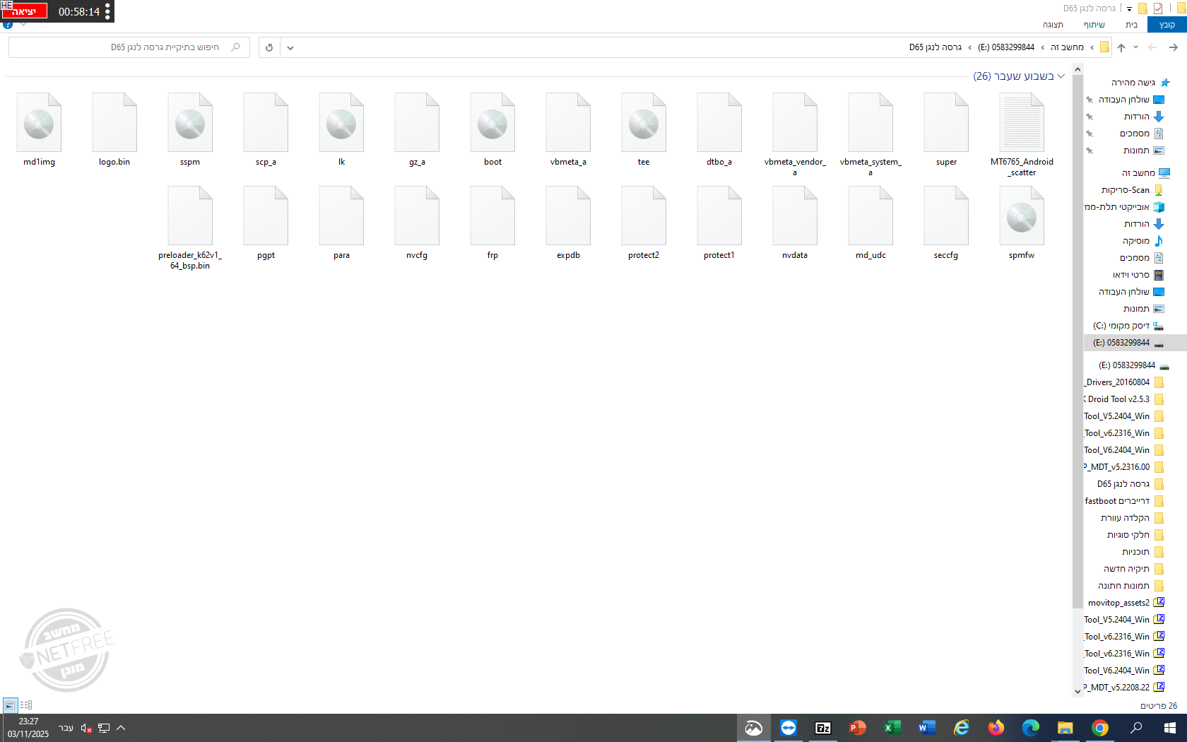Click the refresh icon beside the address bar
1187x742 pixels.
tap(268, 47)
